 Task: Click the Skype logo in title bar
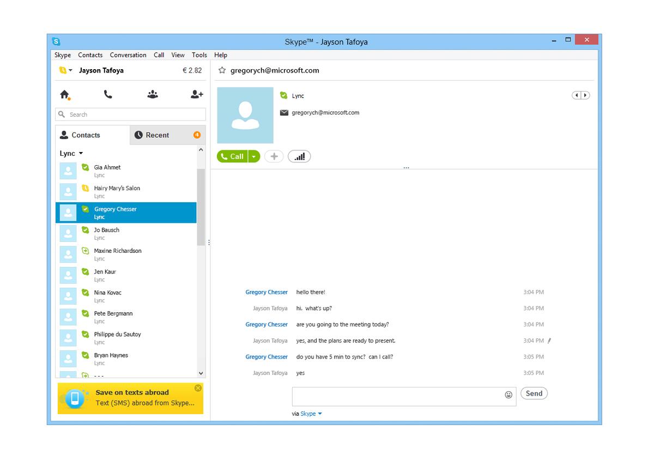pyautogui.click(x=56, y=41)
